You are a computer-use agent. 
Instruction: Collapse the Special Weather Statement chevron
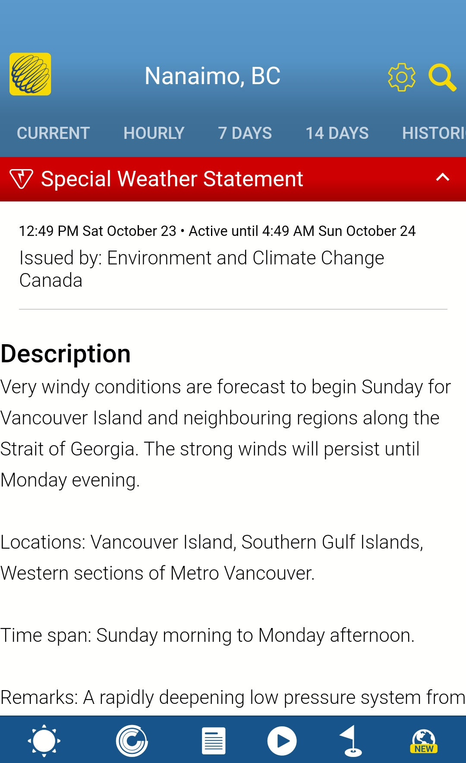point(443,177)
